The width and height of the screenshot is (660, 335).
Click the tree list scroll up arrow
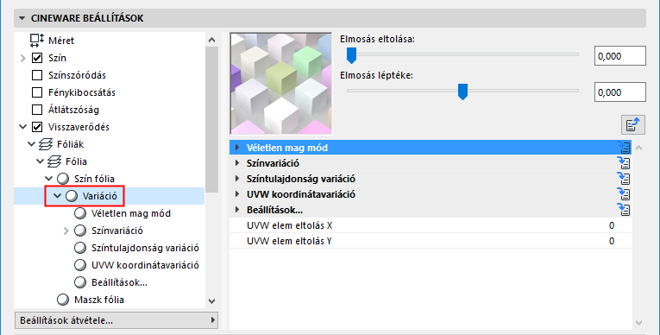(211, 40)
